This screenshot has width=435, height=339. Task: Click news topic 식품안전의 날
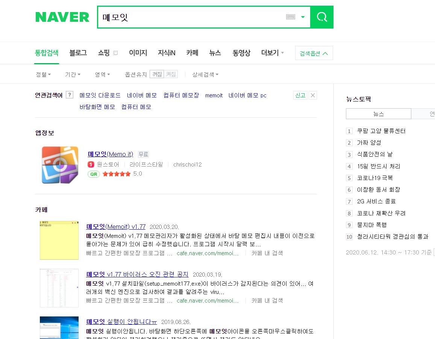point(375,154)
